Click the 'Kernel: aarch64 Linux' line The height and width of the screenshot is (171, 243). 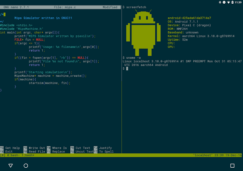click(201, 36)
